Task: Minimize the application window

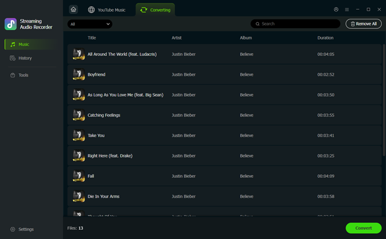Action: 357,9
